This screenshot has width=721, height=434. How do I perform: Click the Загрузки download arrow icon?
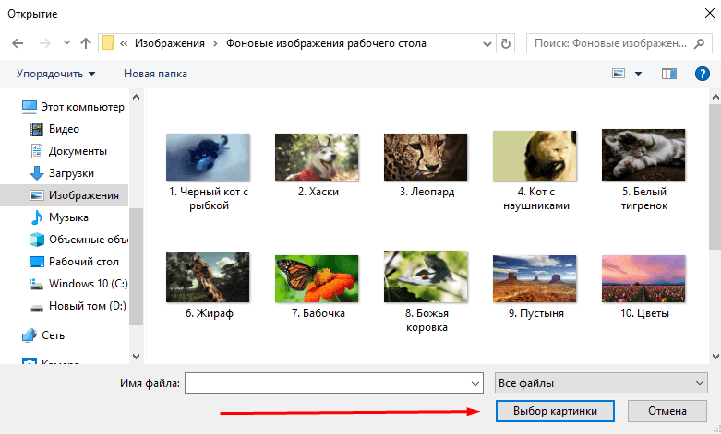(37, 173)
